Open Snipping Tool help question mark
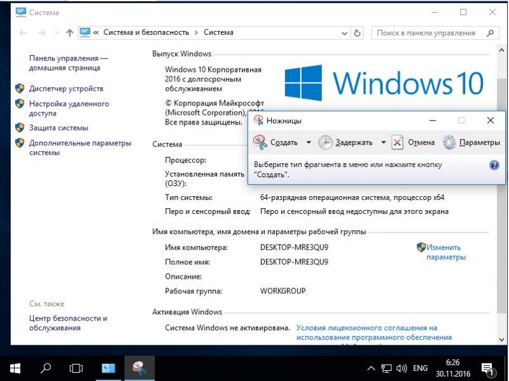 [x=494, y=165]
